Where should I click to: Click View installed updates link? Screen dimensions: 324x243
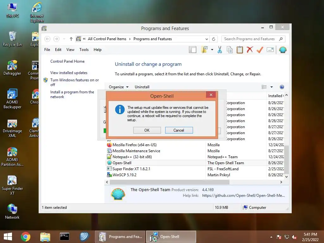pyautogui.click(x=69, y=73)
